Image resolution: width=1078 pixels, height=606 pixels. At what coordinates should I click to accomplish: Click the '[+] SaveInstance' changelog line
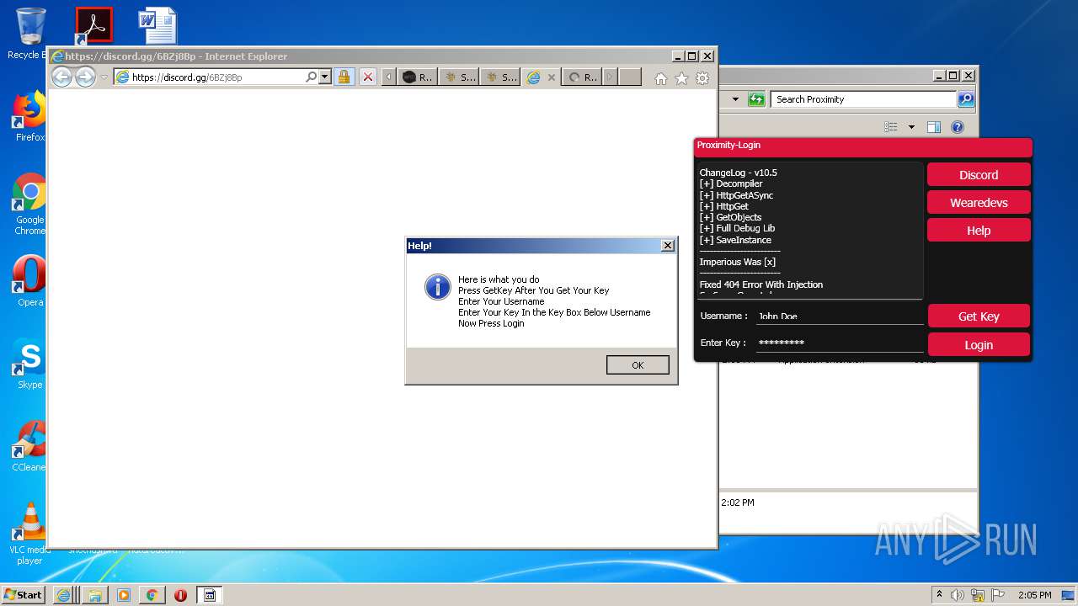point(735,240)
